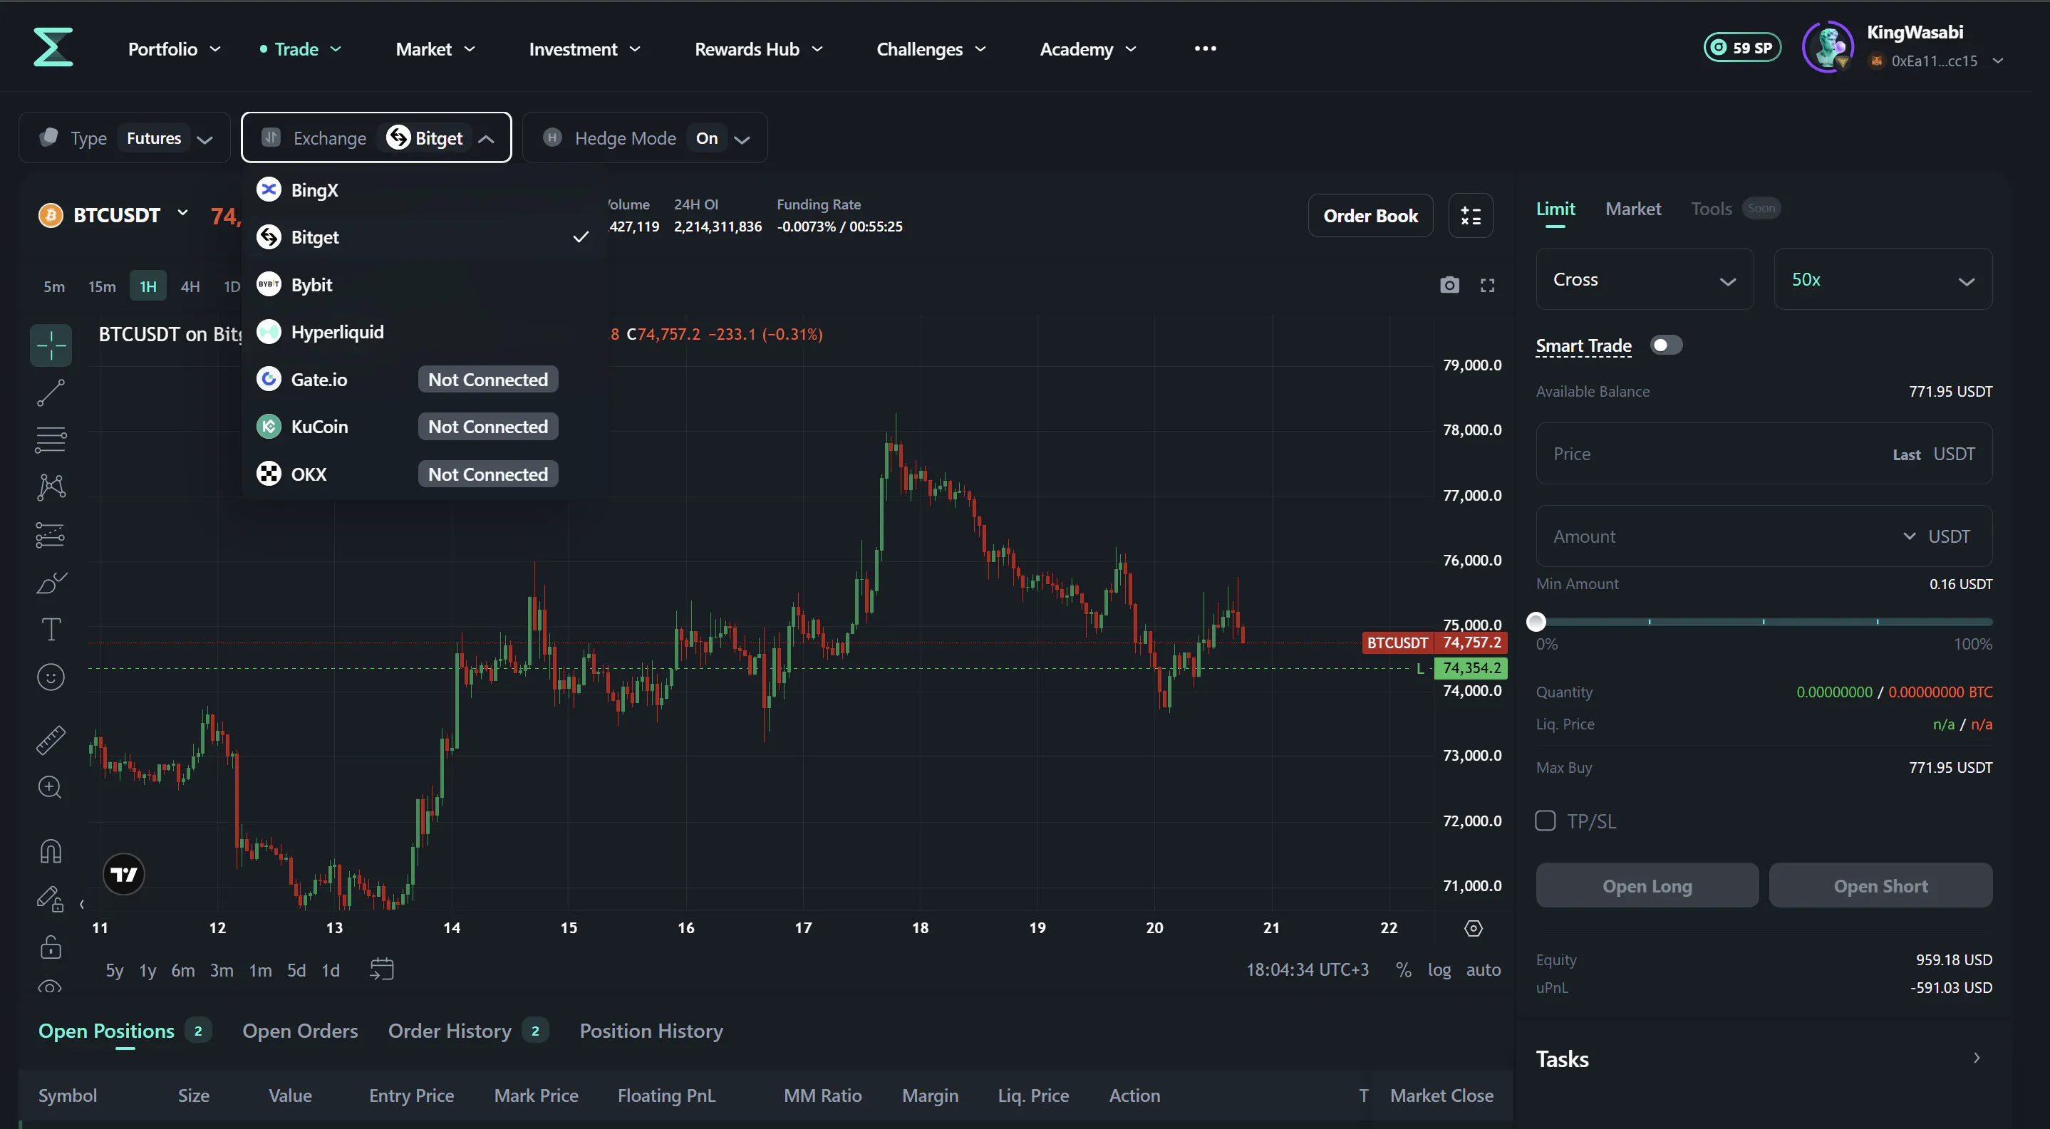Hide all drawings with eye icon
2050x1129 pixels.
(x=49, y=987)
